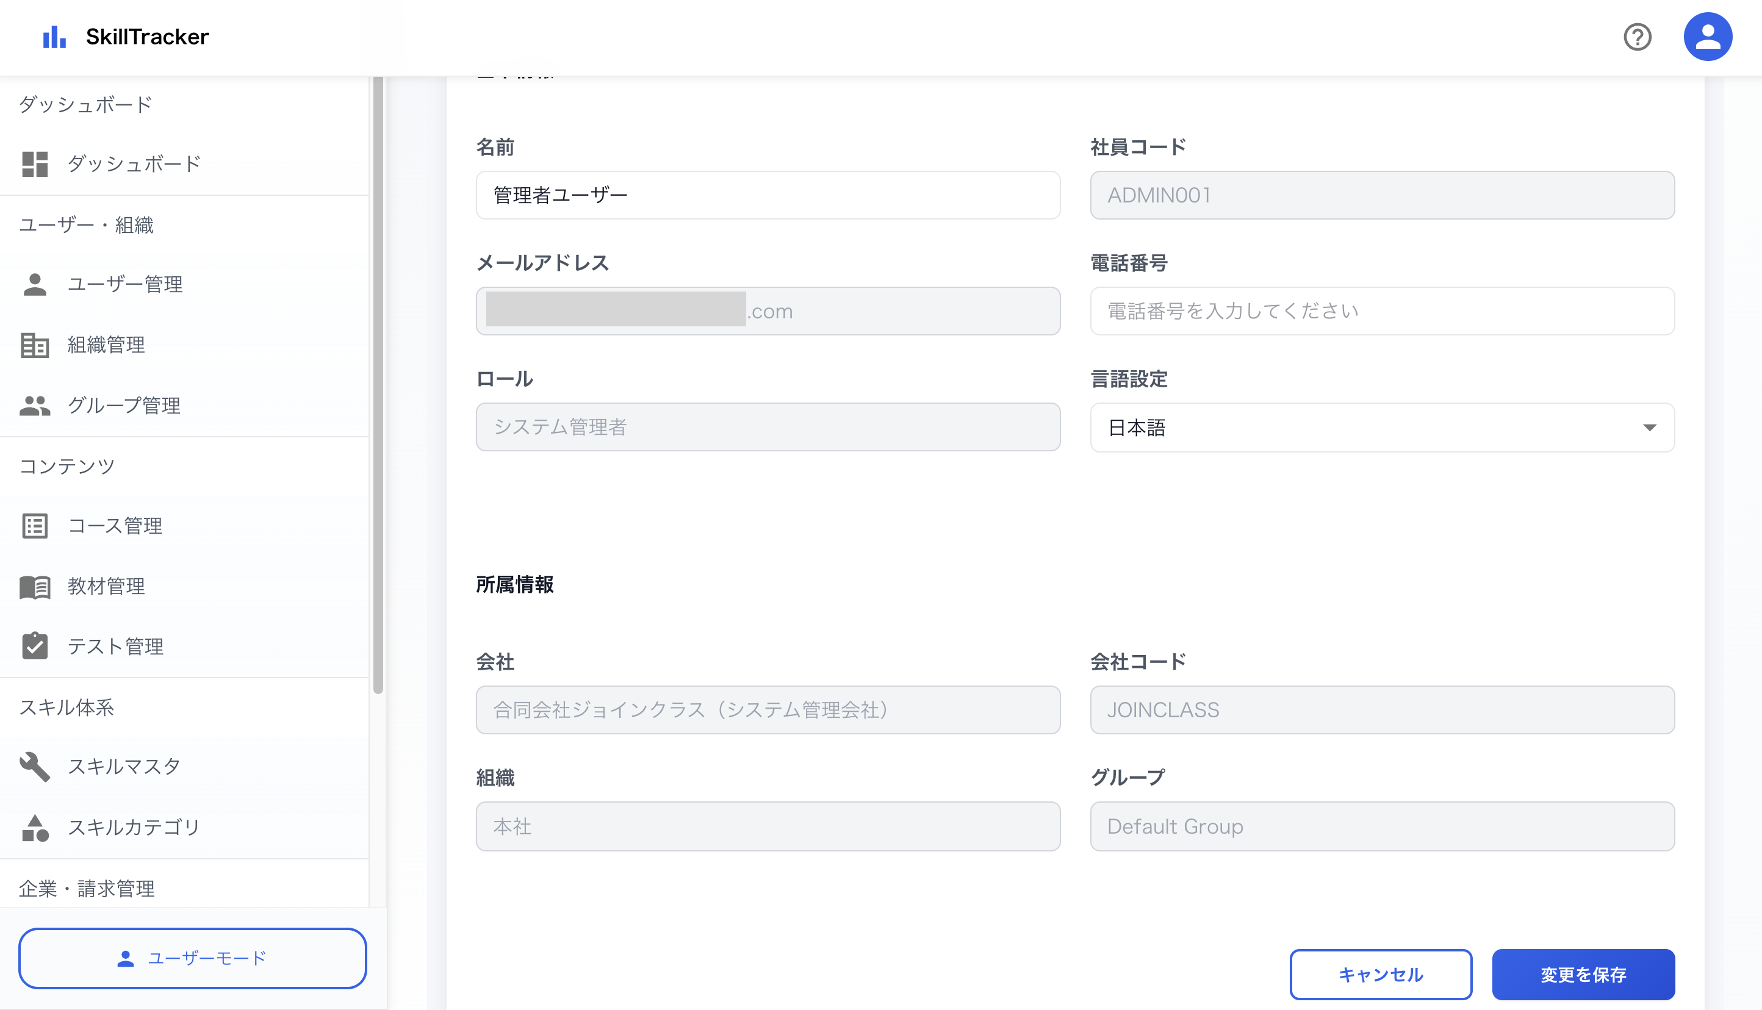Click the ダッシュボード grid icon
The width and height of the screenshot is (1762, 1010).
(x=35, y=163)
